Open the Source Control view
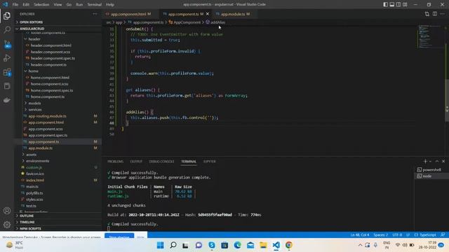Image resolution: width=449 pixels, height=252 pixels. click(x=7, y=43)
